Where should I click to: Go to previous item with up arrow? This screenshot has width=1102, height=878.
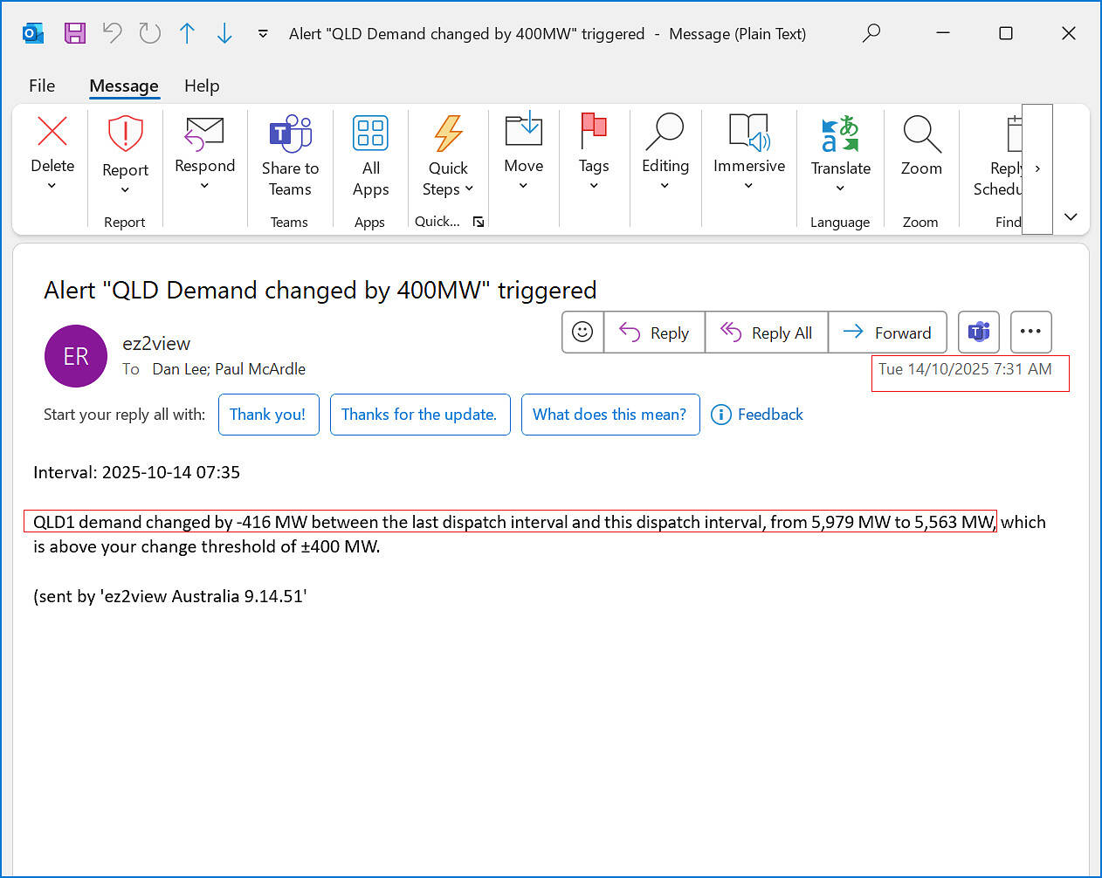click(187, 33)
